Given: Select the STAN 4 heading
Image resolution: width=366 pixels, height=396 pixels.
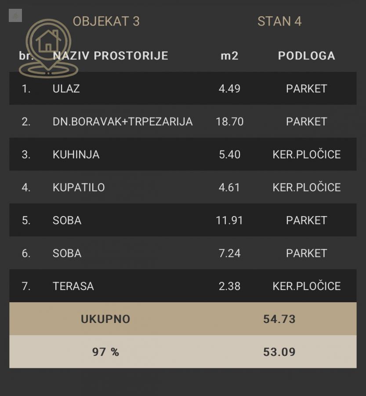Looking at the screenshot, I should pos(279,21).
